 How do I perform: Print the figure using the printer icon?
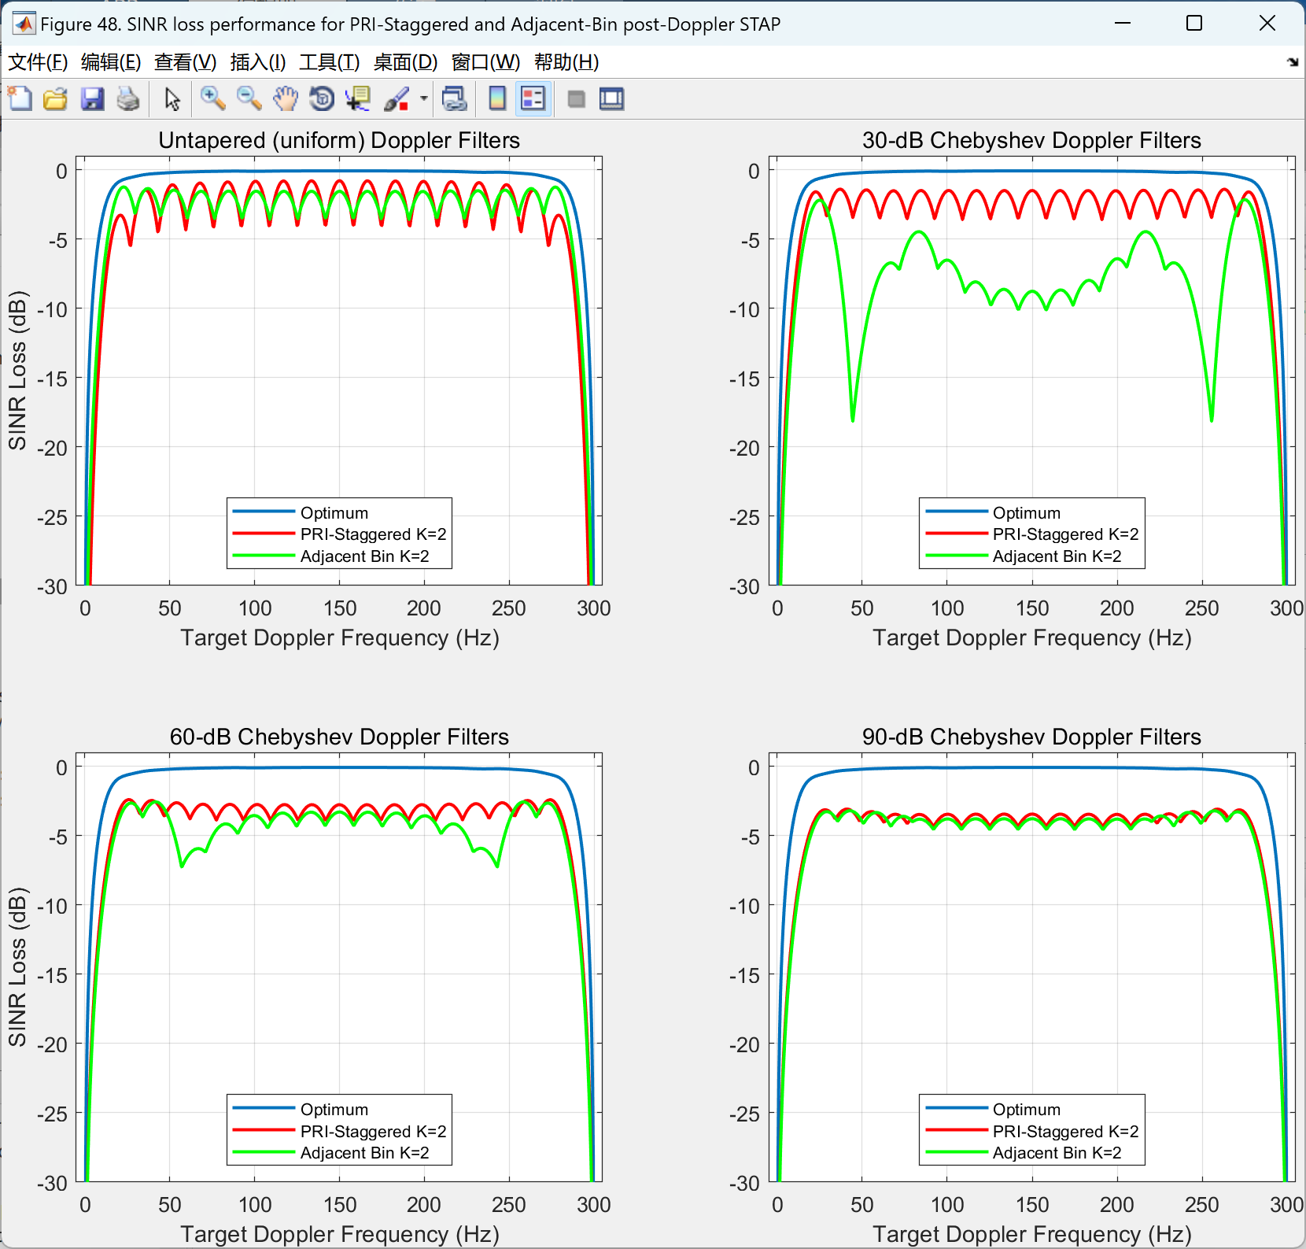click(128, 98)
